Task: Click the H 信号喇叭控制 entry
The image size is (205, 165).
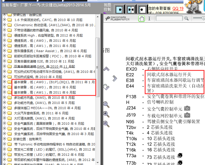Action: click(x=150, y=102)
